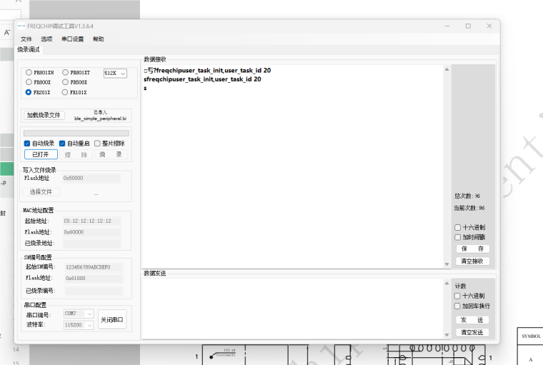
Task: Click the burn progress bar
Action: (76, 133)
